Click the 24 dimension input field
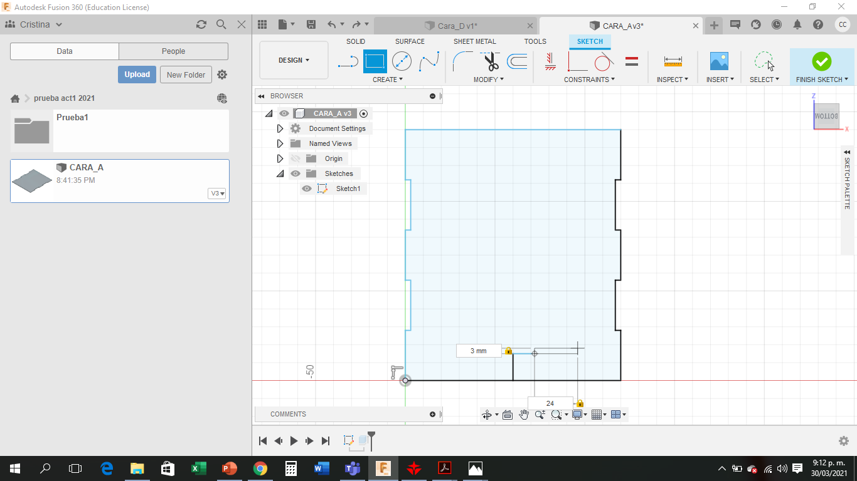857x481 pixels. point(550,403)
